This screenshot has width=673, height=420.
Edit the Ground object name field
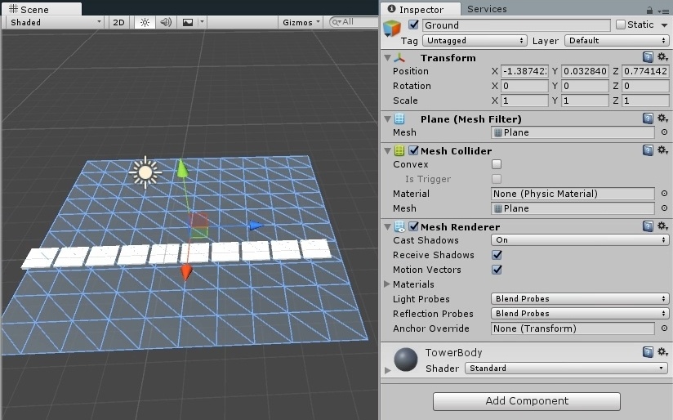point(516,25)
